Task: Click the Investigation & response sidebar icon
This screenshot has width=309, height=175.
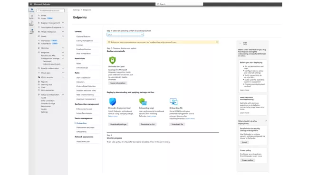Action: click(39, 27)
